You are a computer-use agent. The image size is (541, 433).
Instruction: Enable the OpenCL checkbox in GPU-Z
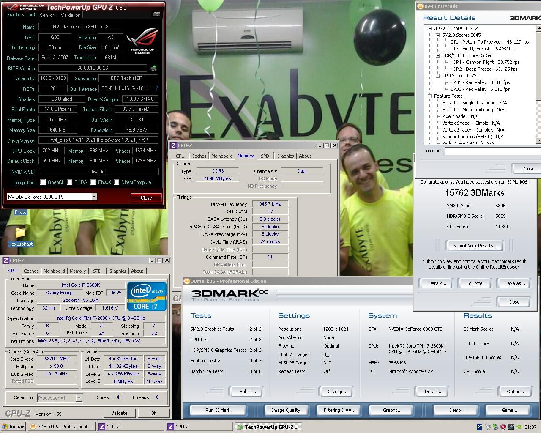(43, 182)
